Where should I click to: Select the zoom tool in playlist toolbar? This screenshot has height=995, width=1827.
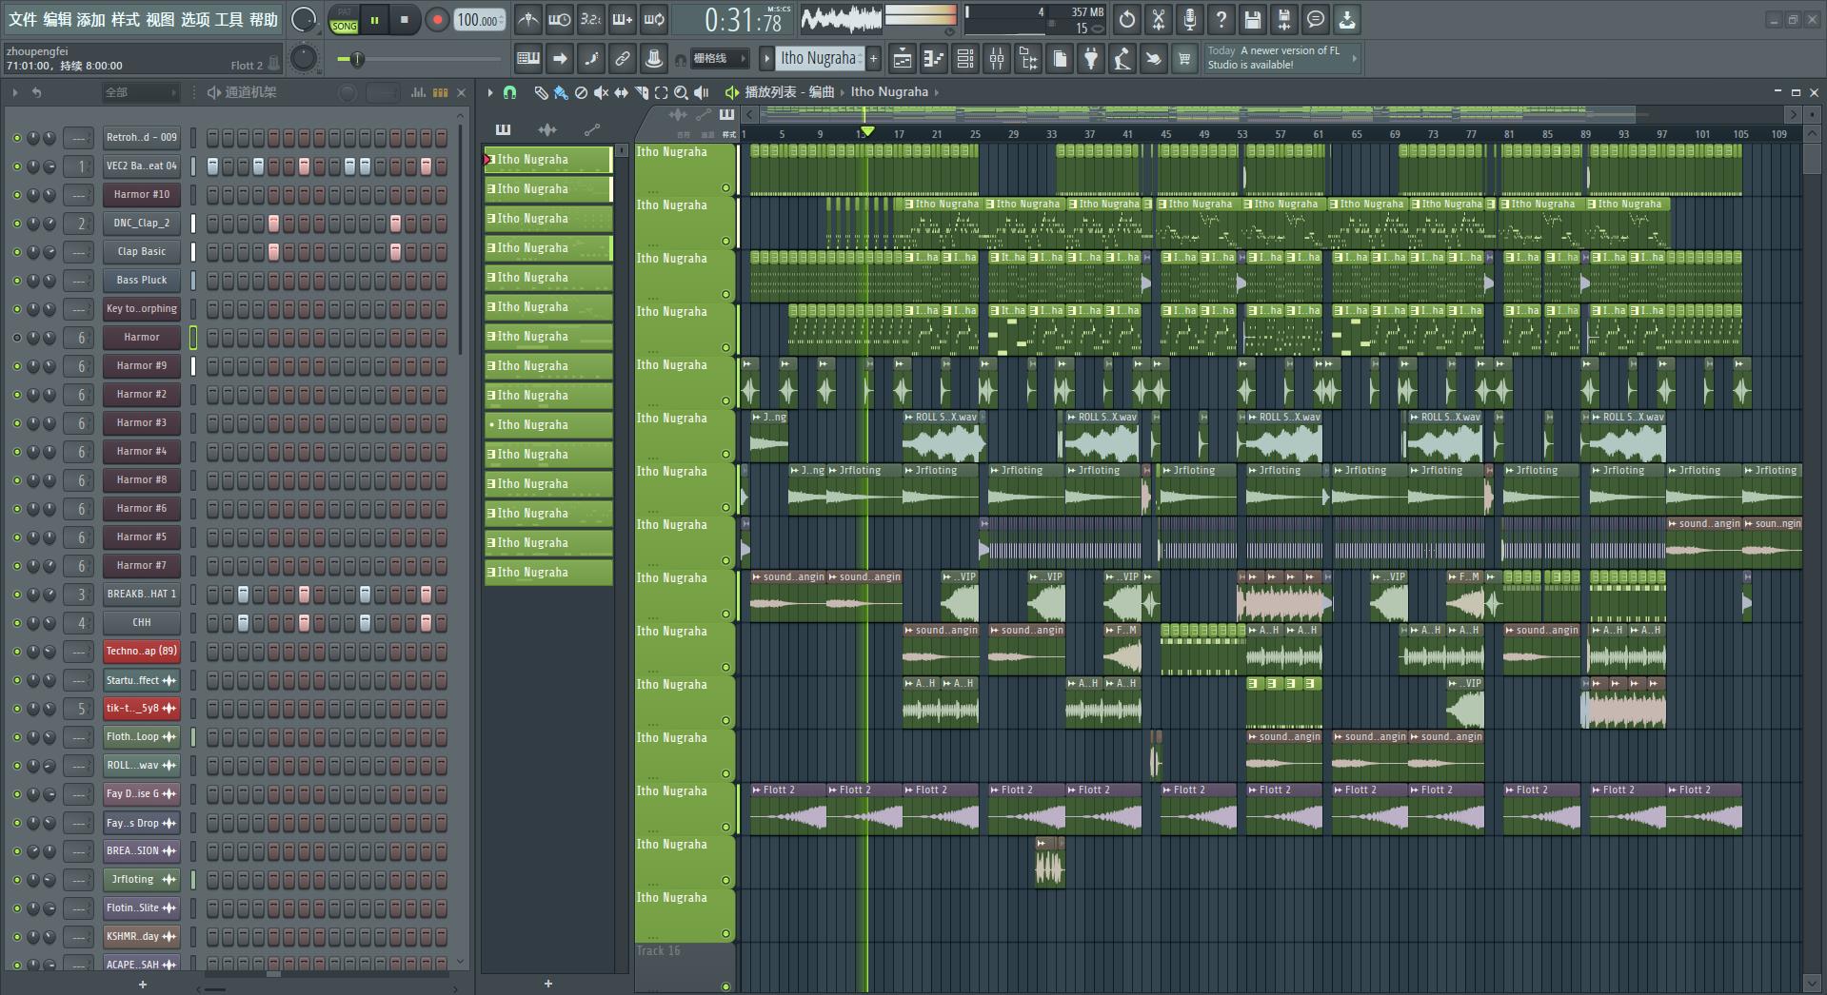[x=681, y=92]
